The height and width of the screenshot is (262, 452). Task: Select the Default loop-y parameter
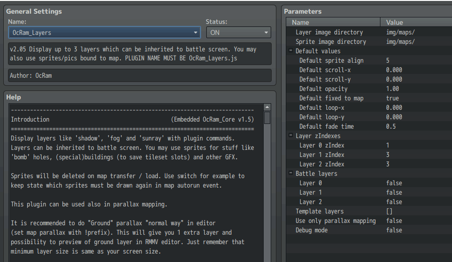369,117
